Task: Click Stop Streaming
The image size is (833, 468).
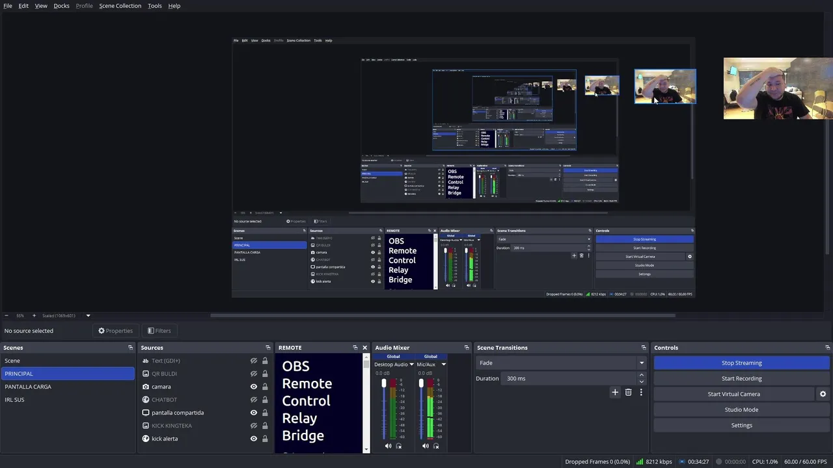Action: (x=742, y=363)
